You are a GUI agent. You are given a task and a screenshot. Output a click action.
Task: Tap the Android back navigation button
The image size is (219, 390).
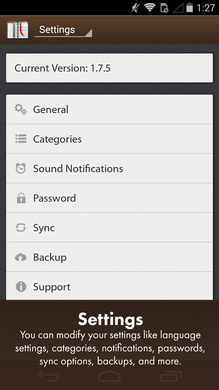(48, 376)
